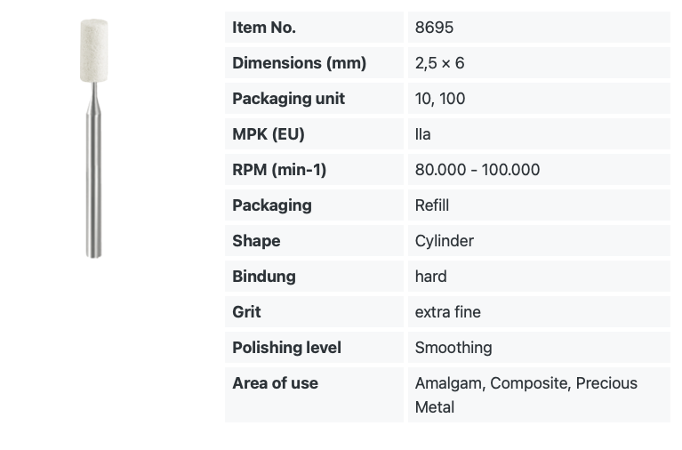
Task: Select the 2,5 × 6 dimension value
Action: tap(440, 63)
